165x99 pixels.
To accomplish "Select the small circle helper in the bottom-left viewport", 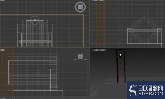I will pyautogui.click(x=39, y=72).
